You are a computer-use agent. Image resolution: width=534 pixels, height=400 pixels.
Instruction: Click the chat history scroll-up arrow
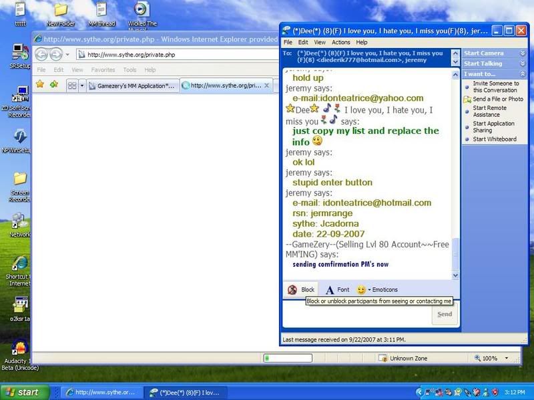pos(456,74)
